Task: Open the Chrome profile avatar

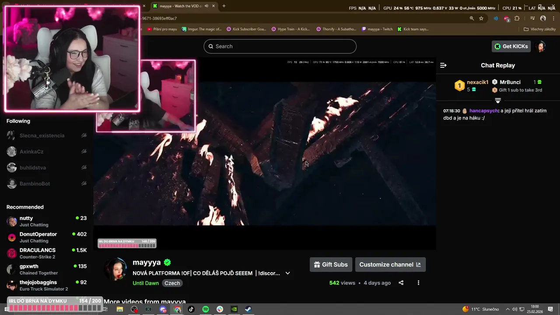Action: [x=543, y=18]
